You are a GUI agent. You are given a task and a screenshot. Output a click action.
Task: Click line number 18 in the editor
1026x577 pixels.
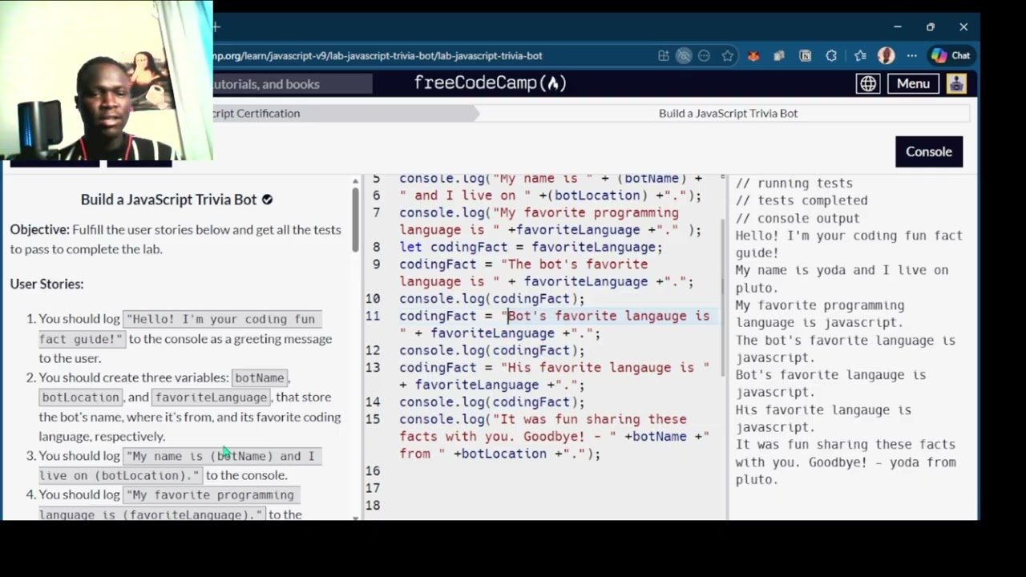tap(372, 506)
